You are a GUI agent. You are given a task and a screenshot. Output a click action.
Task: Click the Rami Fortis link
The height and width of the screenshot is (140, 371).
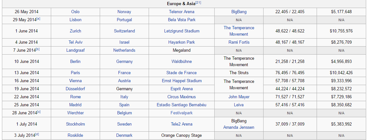tap(239, 42)
